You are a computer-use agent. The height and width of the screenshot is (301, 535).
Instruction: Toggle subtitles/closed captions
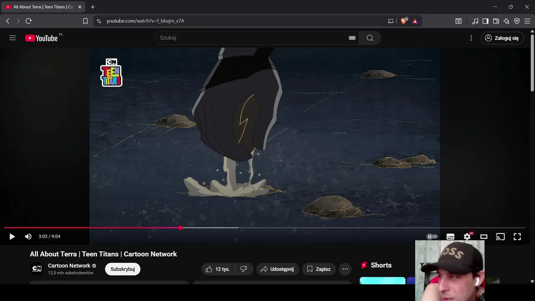pyautogui.click(x=450, y=237)
